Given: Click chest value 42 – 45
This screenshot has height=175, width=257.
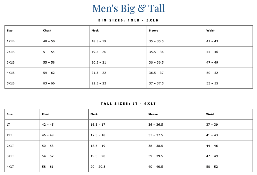Looking at the screenshot, I should [x=48, y=125].
